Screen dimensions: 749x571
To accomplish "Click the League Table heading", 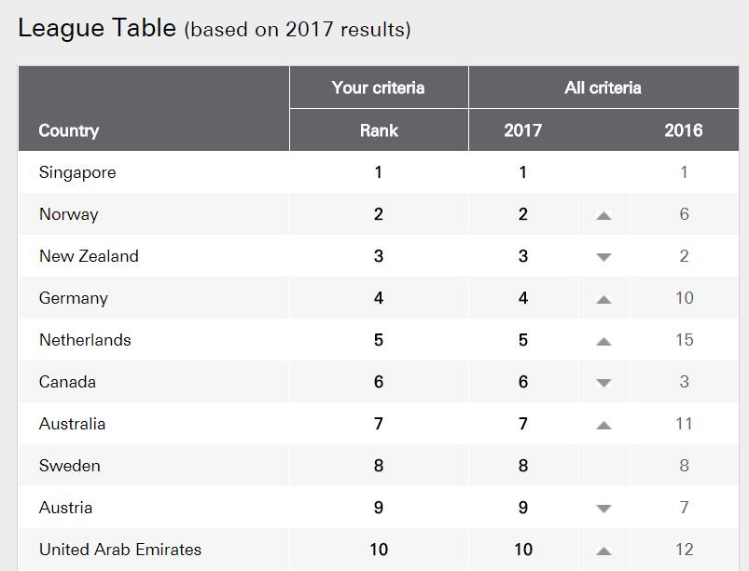I will pos(97,28).
